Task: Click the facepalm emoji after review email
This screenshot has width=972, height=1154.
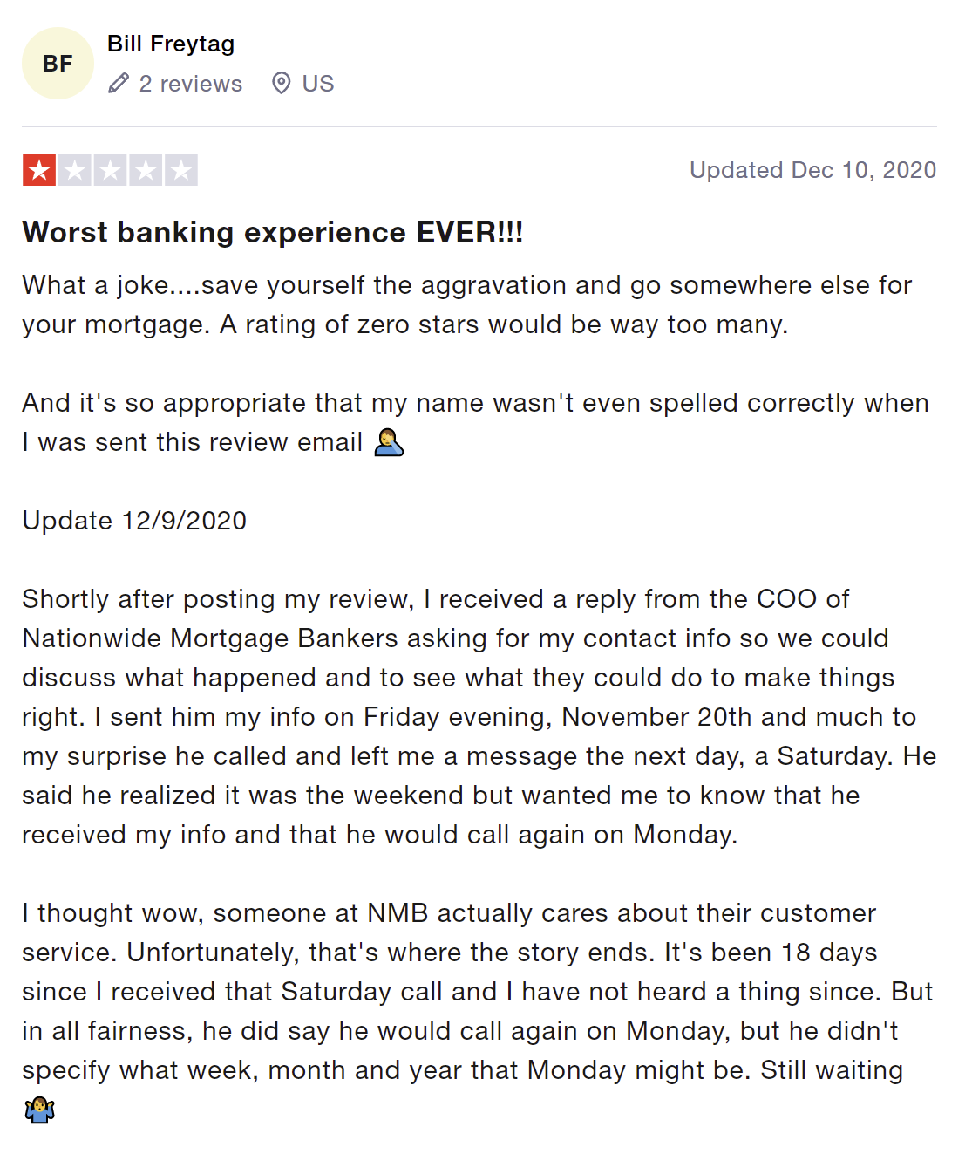Action: click(x=389, y=443)
